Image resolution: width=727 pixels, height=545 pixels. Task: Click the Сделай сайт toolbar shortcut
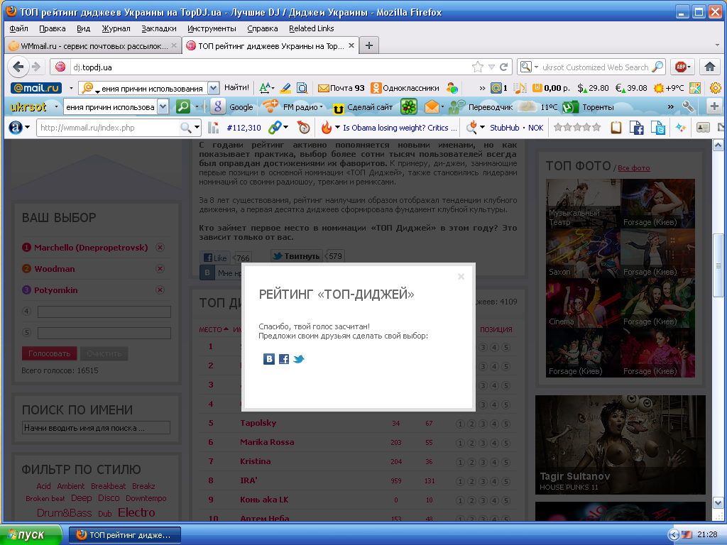[363, 108]
